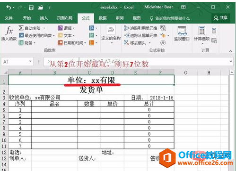Open the 监视窗口 watch window
236x171 pixels.
click(x=182, y=33)
